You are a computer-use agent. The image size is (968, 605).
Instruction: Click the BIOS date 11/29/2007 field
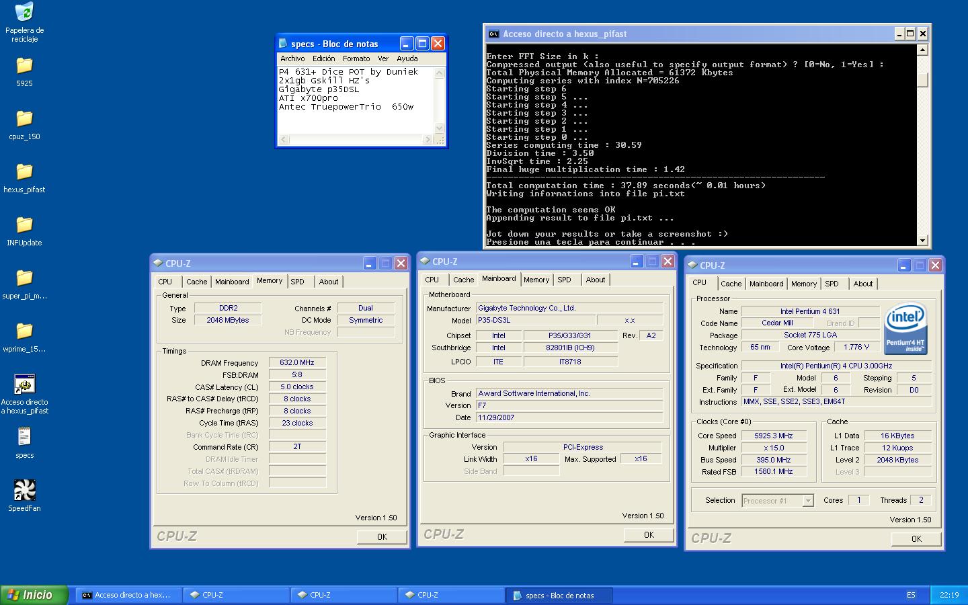click(569, 417)
